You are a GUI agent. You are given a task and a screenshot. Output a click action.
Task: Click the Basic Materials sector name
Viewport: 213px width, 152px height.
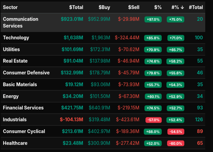[20, 84]
